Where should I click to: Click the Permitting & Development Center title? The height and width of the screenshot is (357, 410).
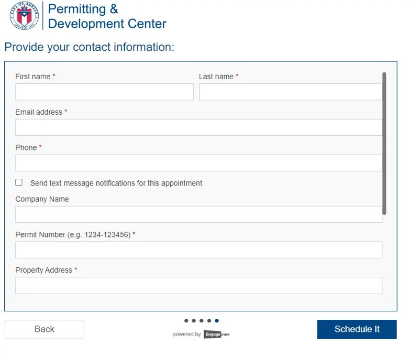[x=107, y=16]
